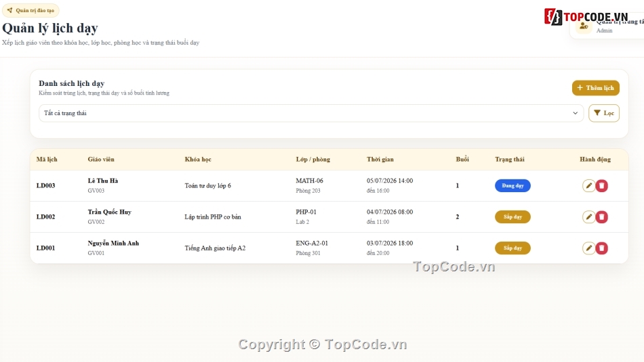Screen dimensions: 644x362
Task: Edit schedule LD003 with pencil icon
Action: tap(588, 185)
